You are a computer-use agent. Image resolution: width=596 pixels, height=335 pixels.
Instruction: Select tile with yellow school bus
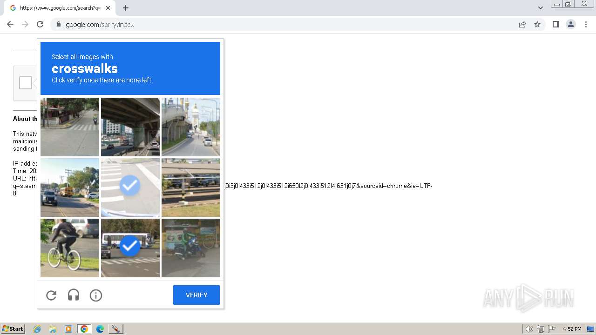pos(70,188)
